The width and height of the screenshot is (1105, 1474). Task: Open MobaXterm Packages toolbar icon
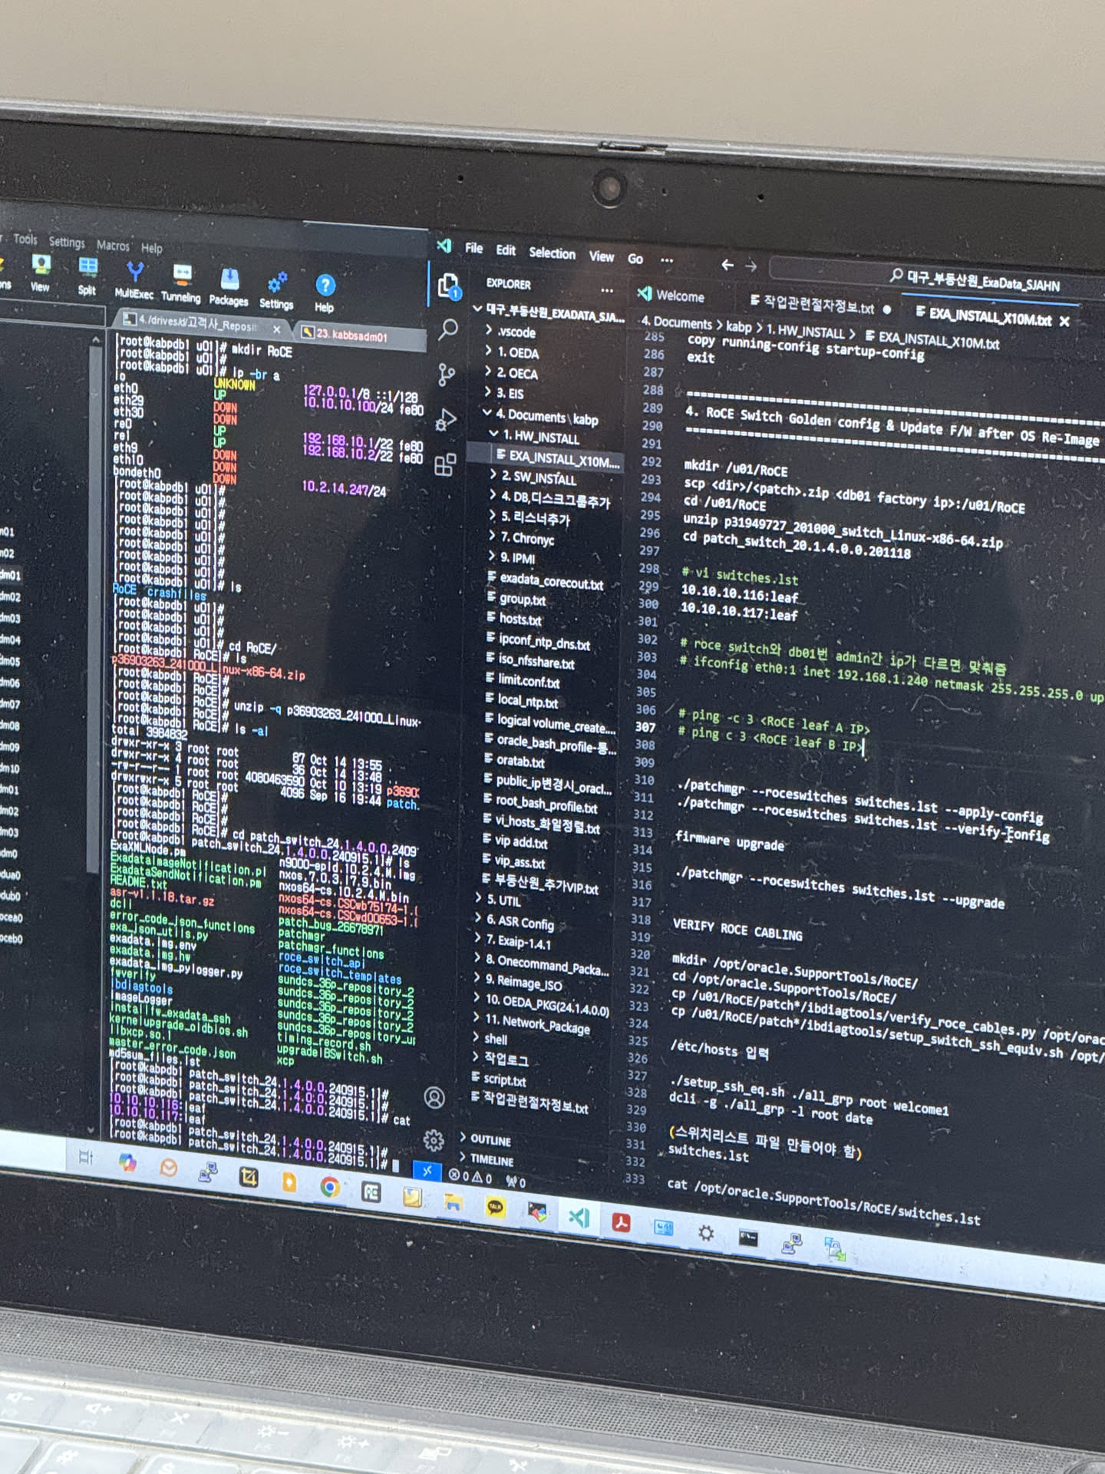229,286
